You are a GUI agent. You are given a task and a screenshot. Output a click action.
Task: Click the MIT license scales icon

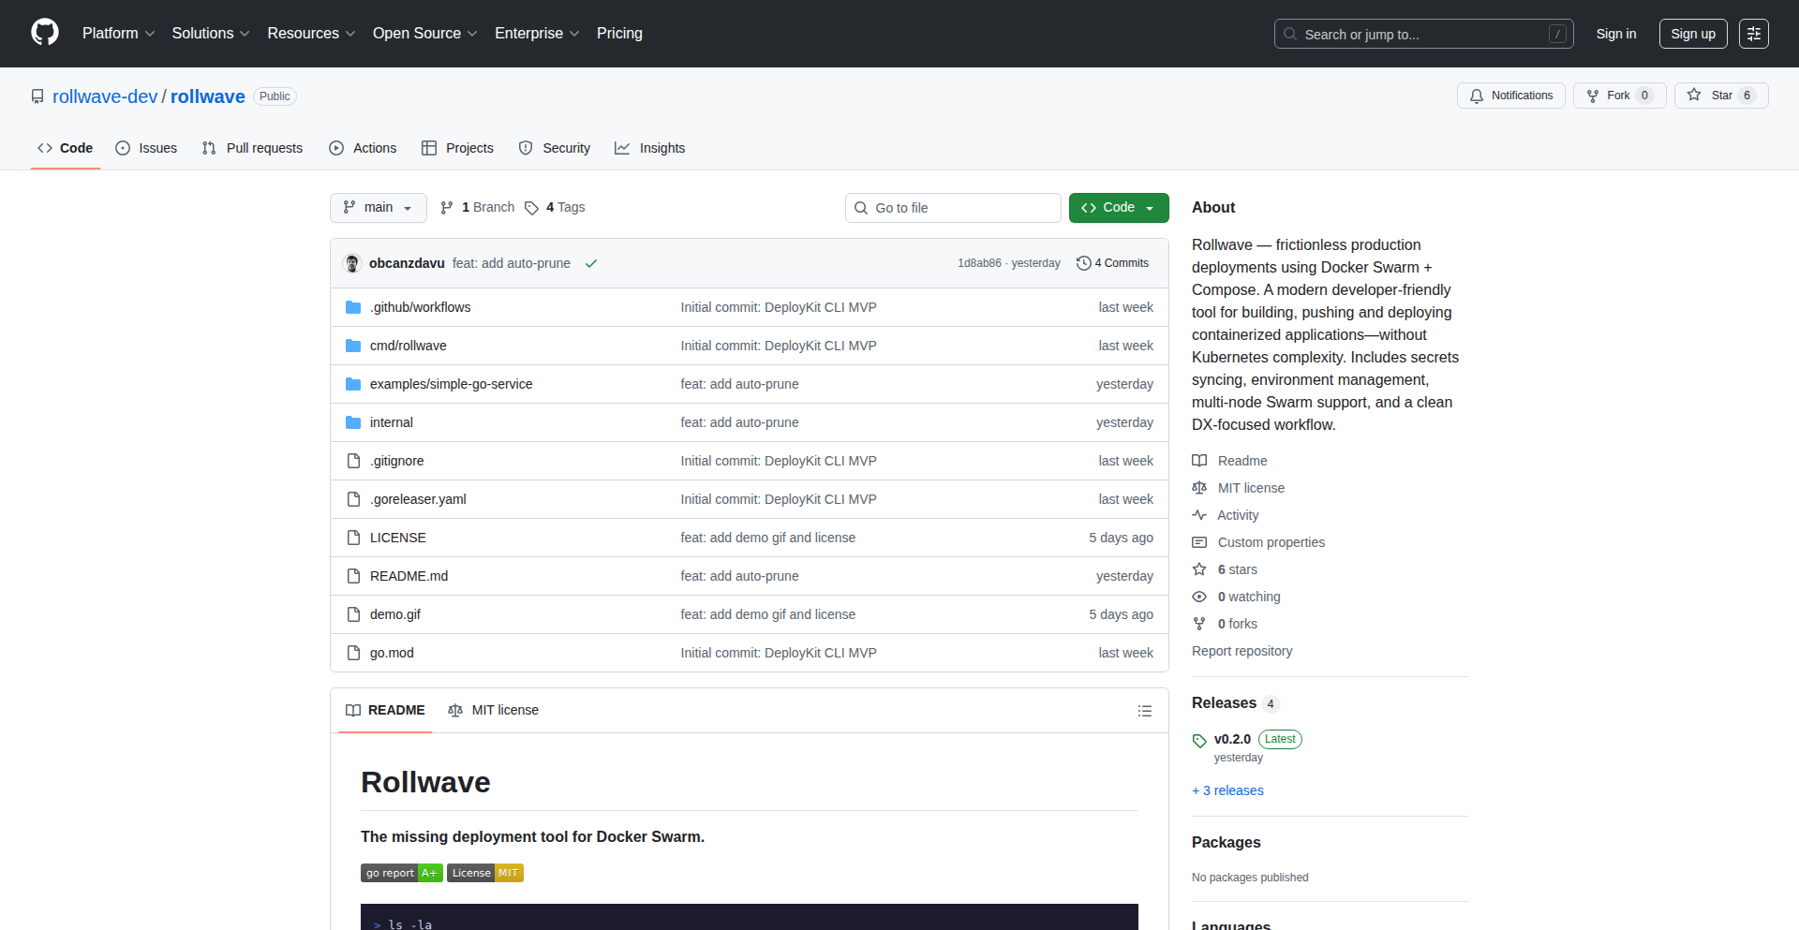pyautogui.click(x=1199, y=487)
